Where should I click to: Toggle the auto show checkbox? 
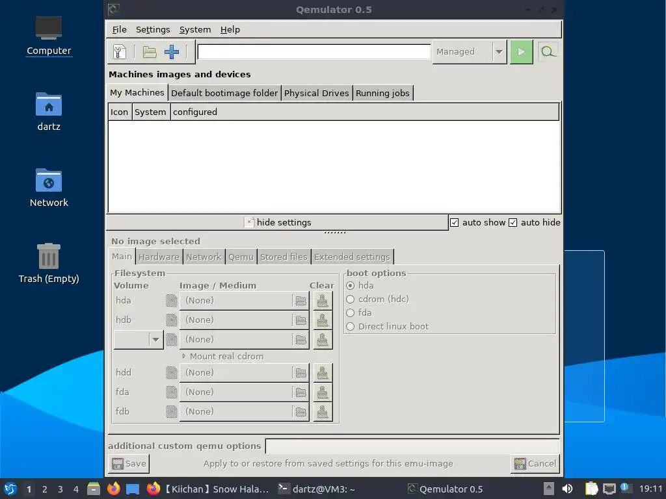[454, 223]
